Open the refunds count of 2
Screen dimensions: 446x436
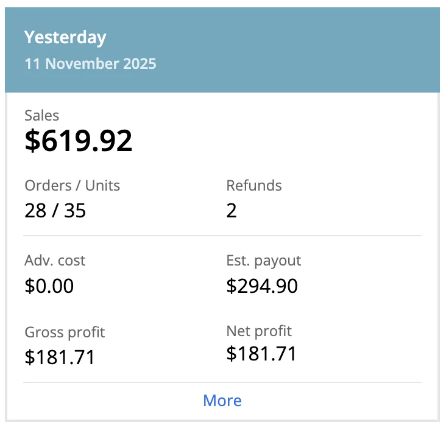[x=232, y=211]
